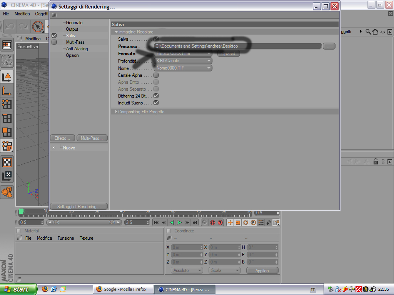Jump to the last frame
The width and height of the screenshot is (394, 295).
(x=195, y=222)
